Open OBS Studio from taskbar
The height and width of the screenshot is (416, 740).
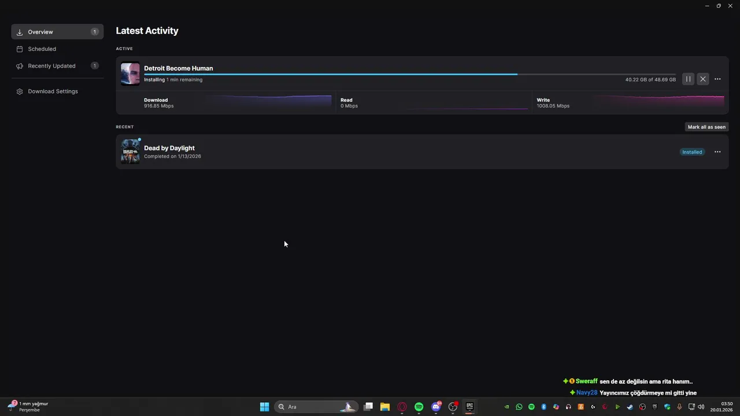pyautogui.click(x=453, y=407)
